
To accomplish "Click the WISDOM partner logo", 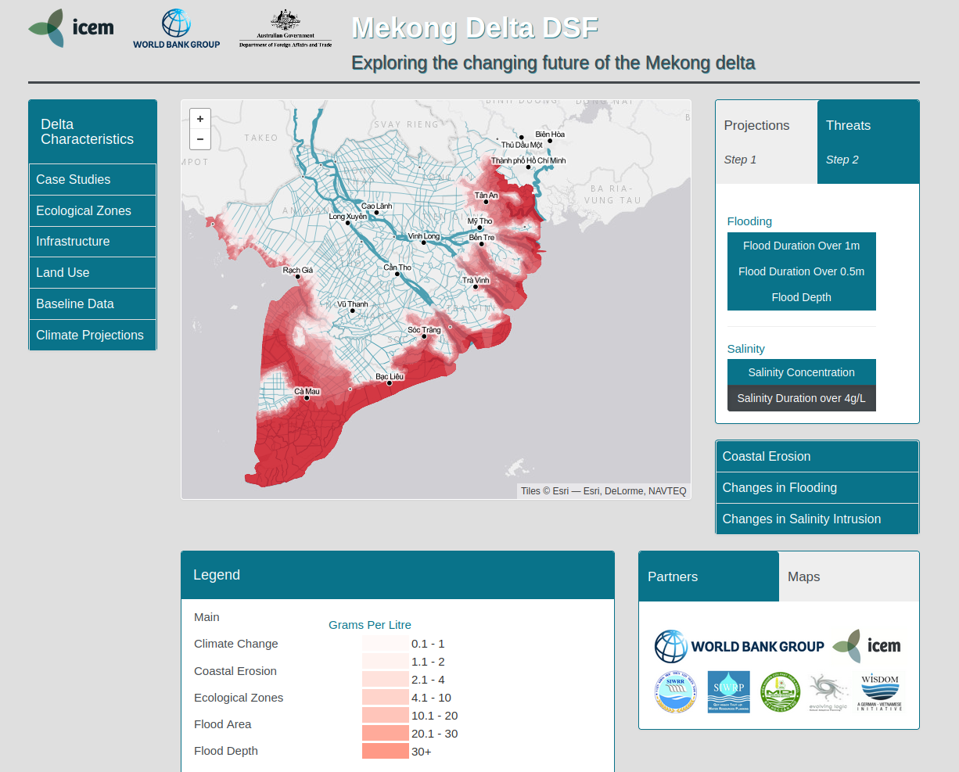I will point(879,692).
